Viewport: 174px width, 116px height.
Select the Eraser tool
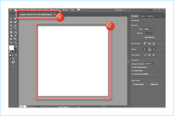point(11,32)
